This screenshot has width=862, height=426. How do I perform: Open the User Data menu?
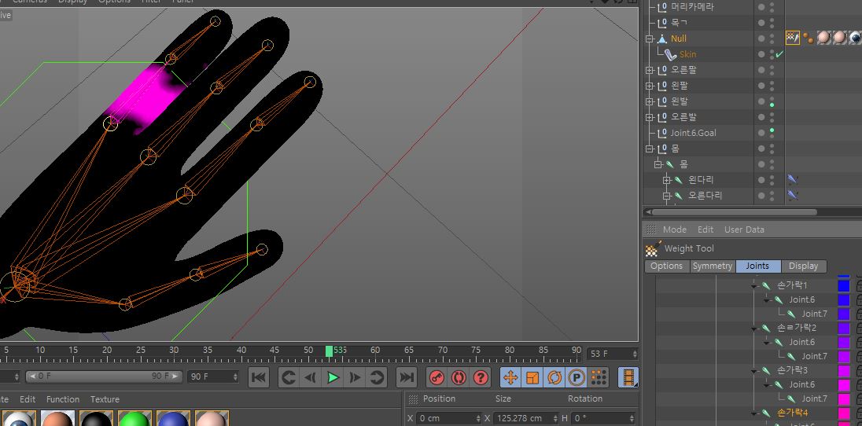coord(744,230)
